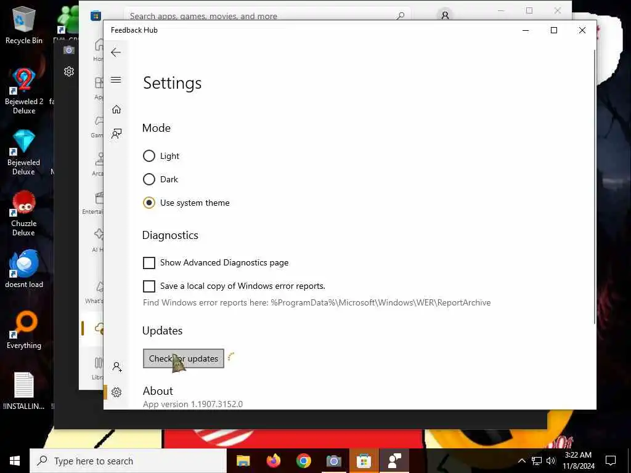Open settings gear in the dark window
The image size is (631, 473).
69,71
